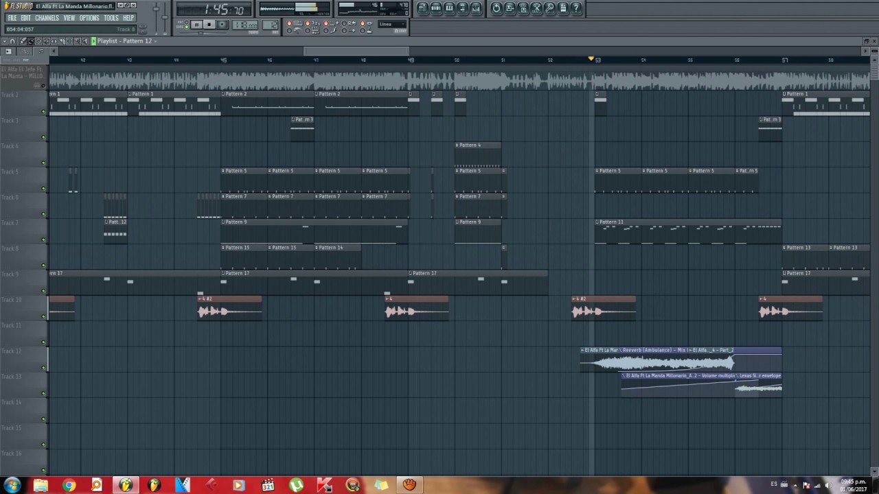The image size is (879, 494).
Task: Stop playback with the stop button
Action: [209, 24]
